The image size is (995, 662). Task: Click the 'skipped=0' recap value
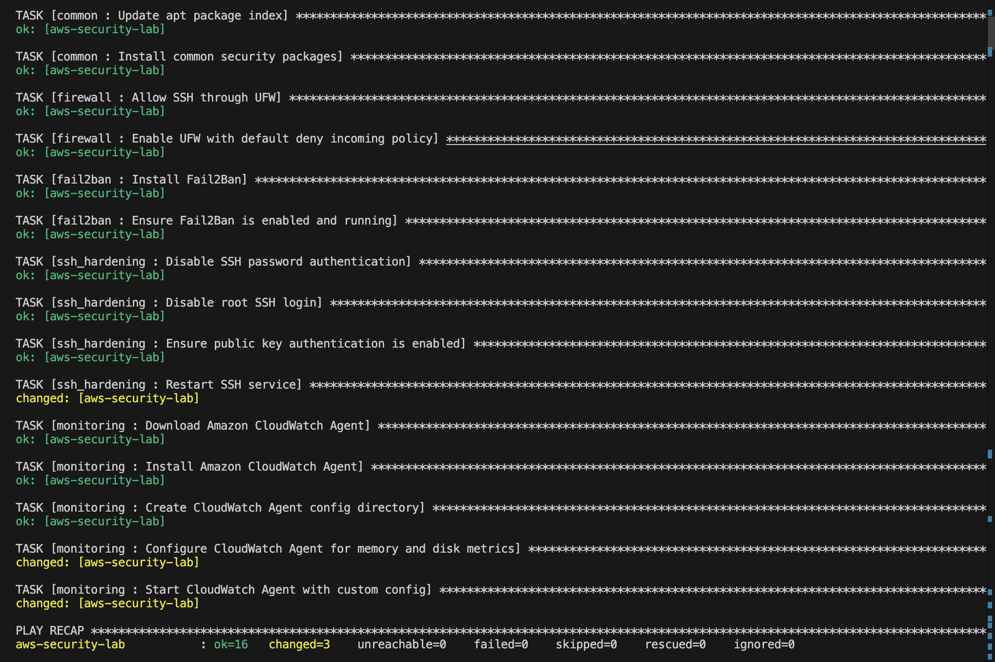coord(586,644)
